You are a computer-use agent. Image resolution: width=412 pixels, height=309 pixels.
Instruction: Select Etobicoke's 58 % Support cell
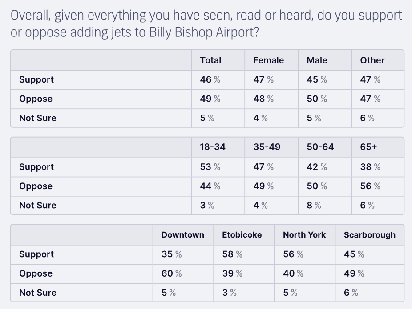(x=232, y=254)
